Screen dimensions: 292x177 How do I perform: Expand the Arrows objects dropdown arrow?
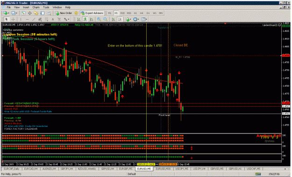click(68, 19)
